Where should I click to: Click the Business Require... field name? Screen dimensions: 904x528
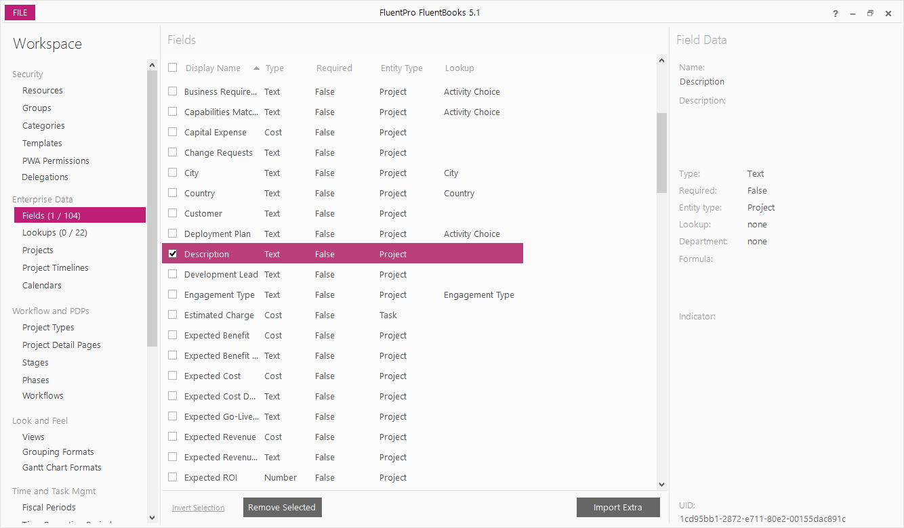(221, 92)
